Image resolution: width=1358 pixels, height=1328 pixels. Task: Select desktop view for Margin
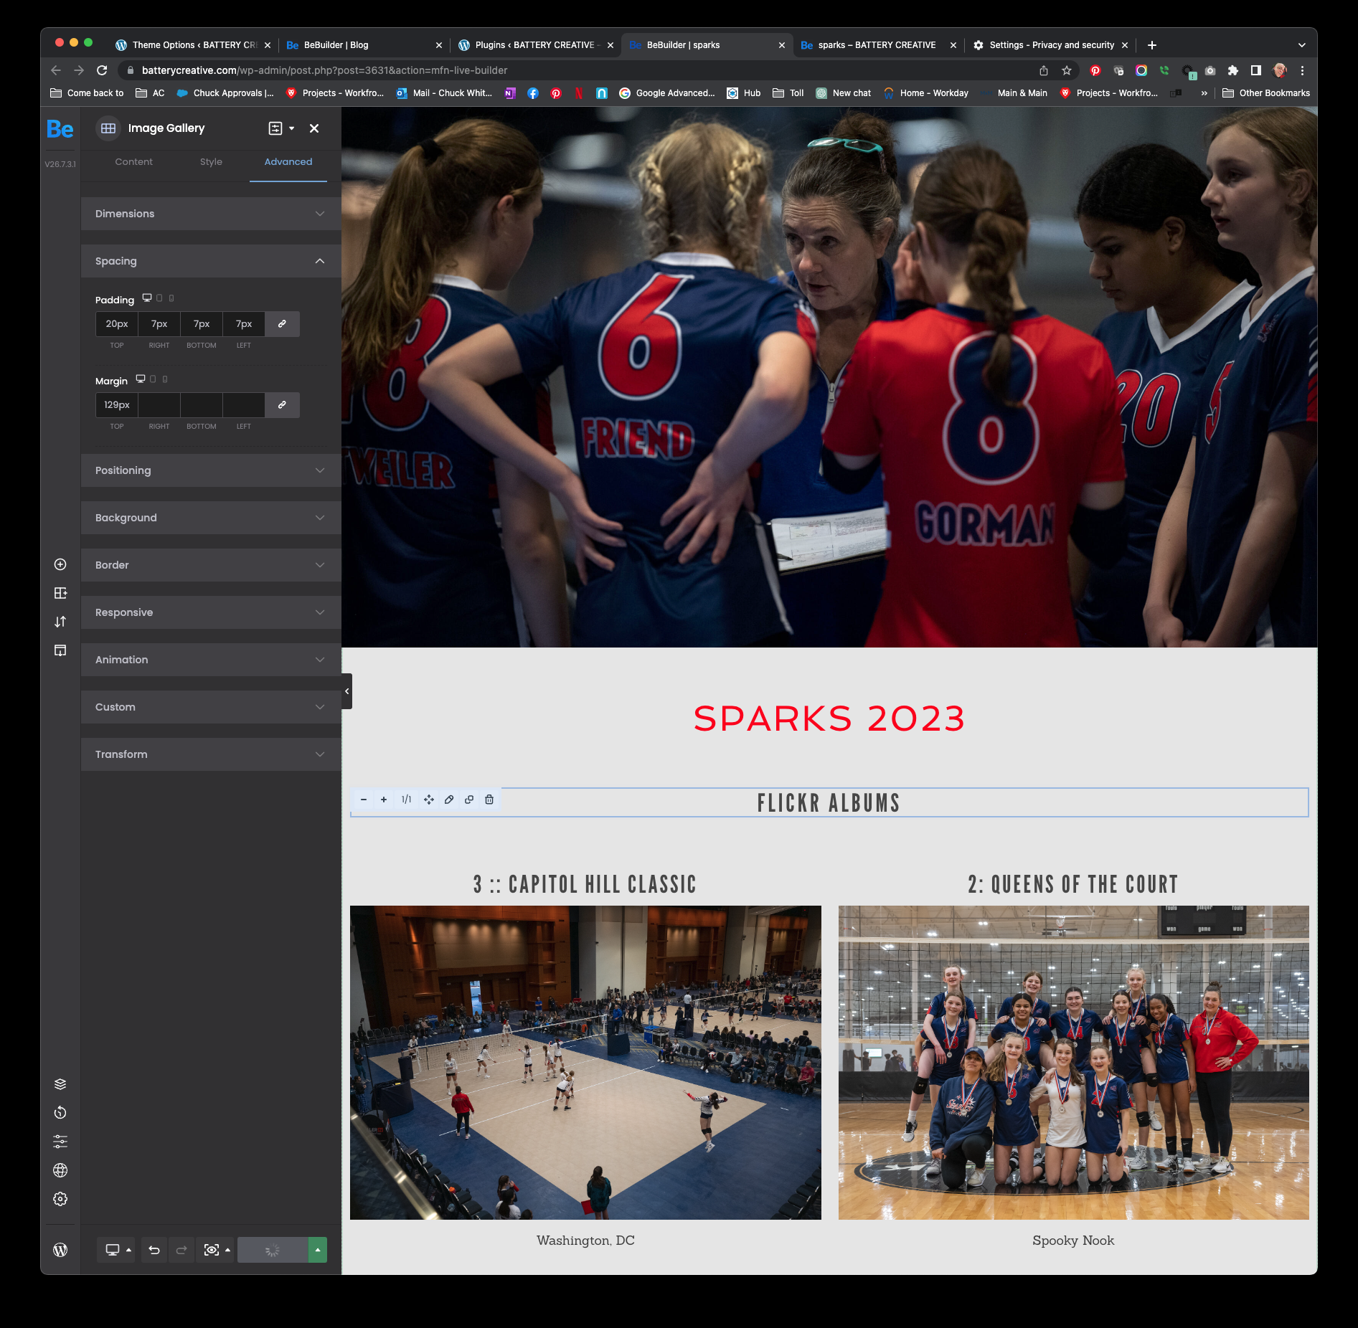(x=141, y=379)
